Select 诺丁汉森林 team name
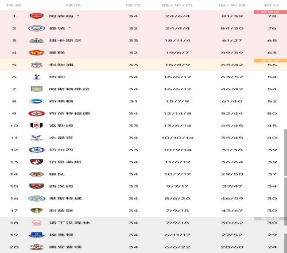 [x=69, y=223]
